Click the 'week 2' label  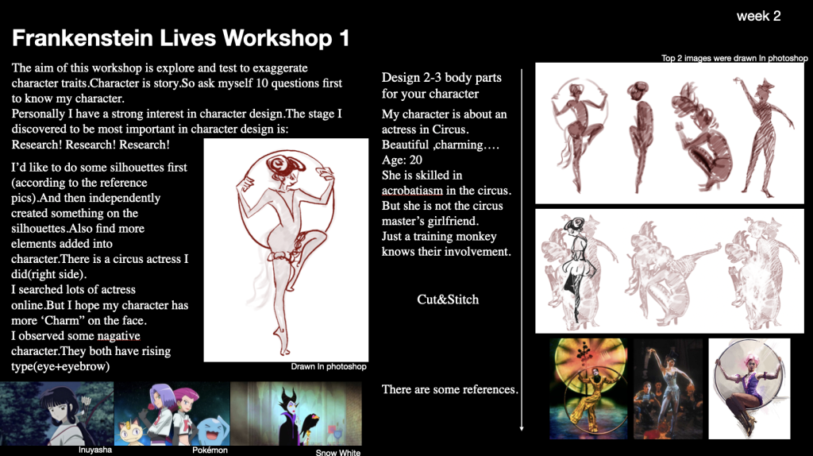[x=758, y=16]
